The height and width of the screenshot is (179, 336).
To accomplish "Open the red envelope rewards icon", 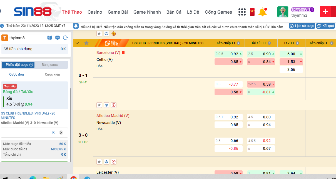I will 253,12.
